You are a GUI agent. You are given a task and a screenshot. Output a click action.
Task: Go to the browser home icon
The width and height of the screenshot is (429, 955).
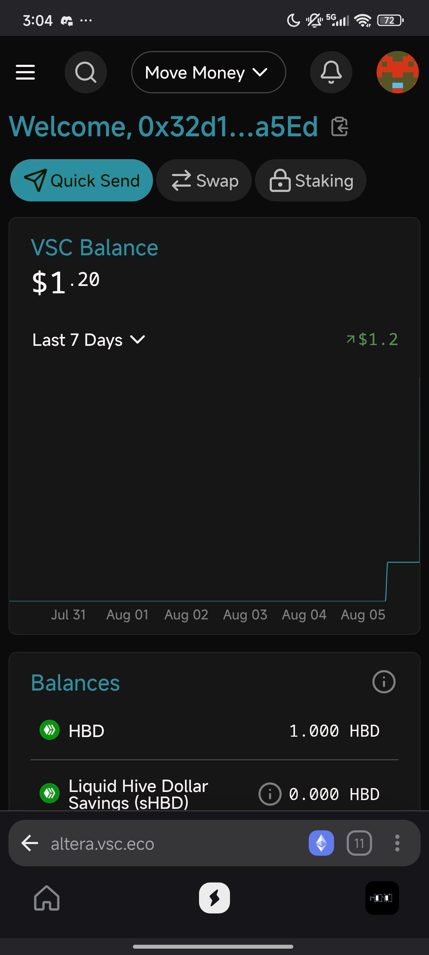coord(47,898)
